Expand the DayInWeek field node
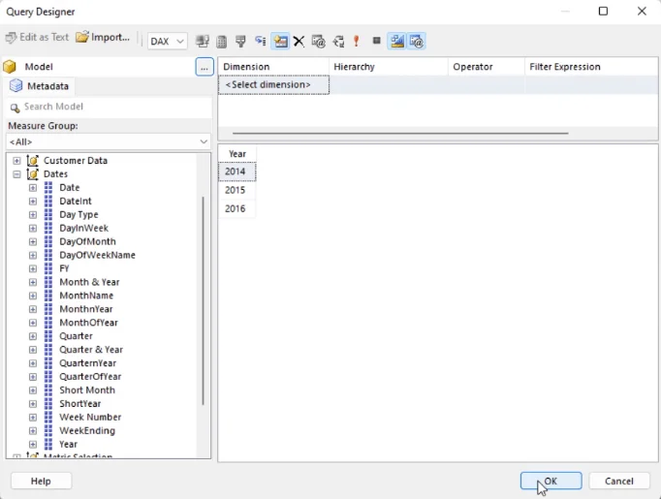661x499 pixels. (x=33, y=228)
